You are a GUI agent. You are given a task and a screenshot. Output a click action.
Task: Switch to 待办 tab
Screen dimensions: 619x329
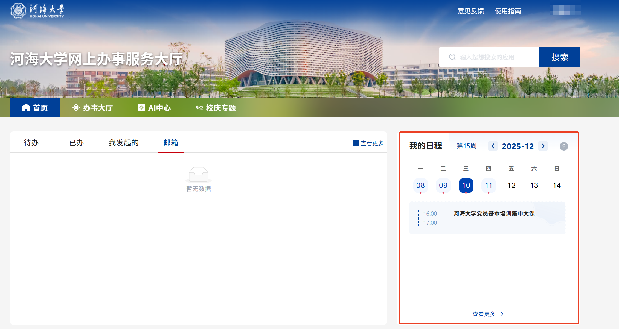coord(31,143)
